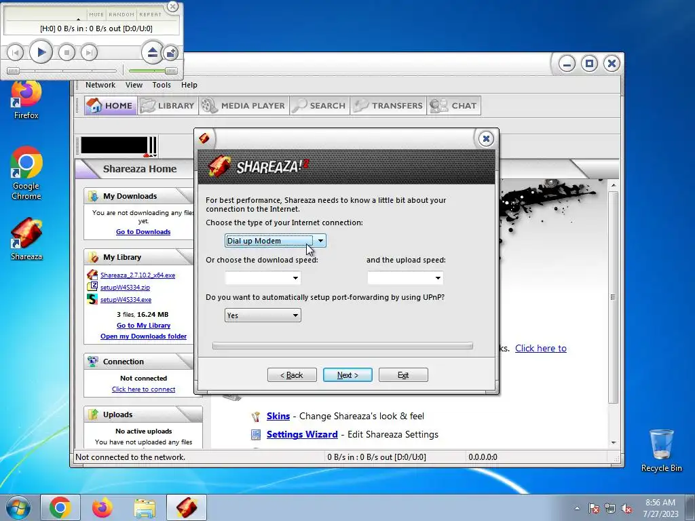This screenshot has height=521, width=695.
Task: Click the My Library panel icon
Action: (x=93, y=257)
